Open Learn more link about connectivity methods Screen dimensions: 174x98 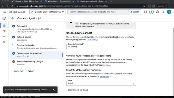tap(92, 40)
